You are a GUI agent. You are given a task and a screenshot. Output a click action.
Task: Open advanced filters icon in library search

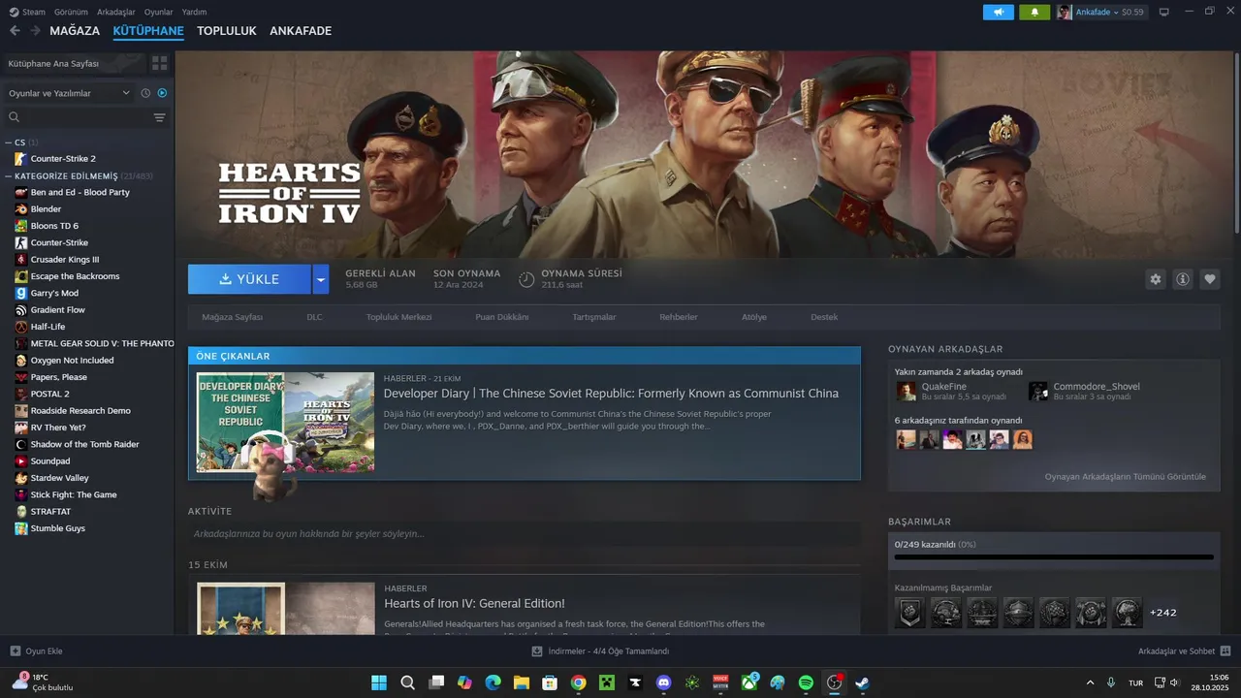pos(160,117)
